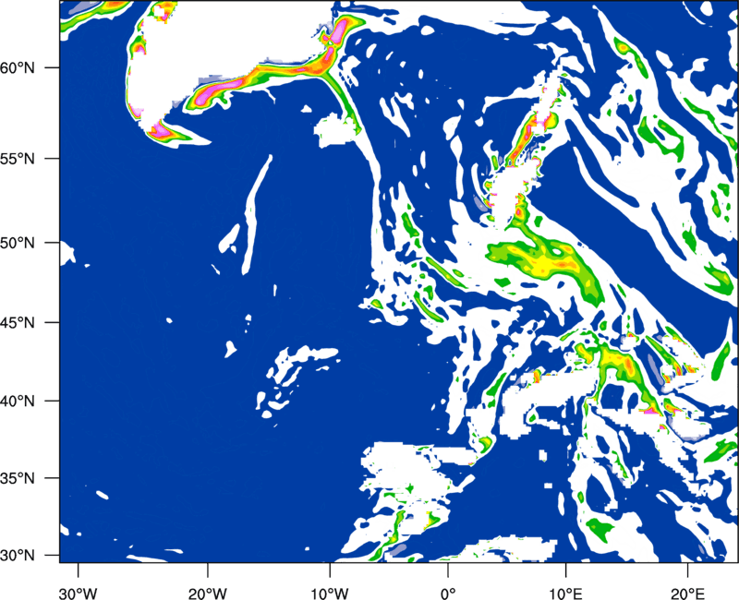739x600 pixels.
Task: Click the 20°E longitude label
Action: click(x=687, y=594)
